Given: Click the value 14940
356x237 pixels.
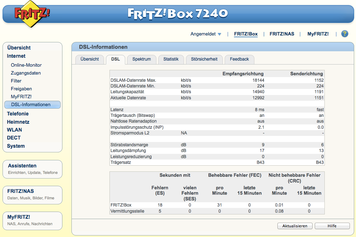Looking at the screenshot, I should [x=258, y=92].
